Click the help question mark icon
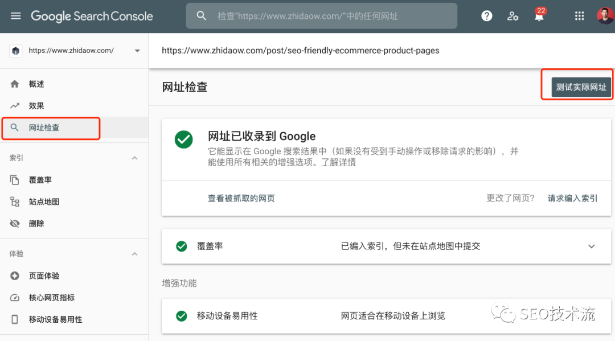The image size is (615, 341). pyautogui.click(x=486, y=16)
